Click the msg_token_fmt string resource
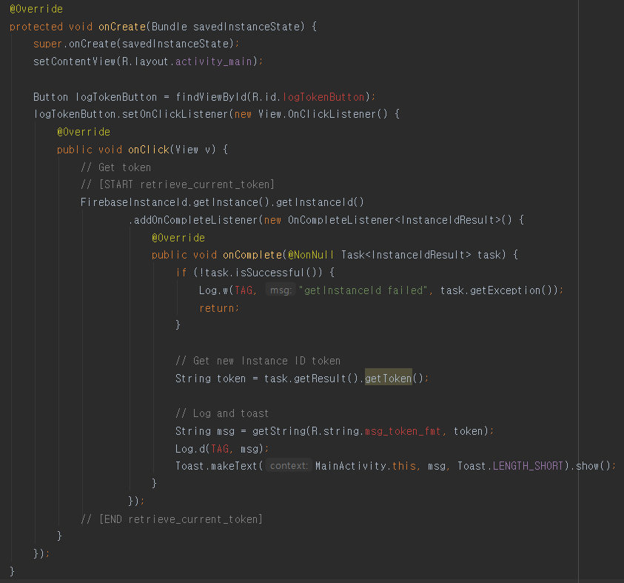Image resolution: width=624 pixels, height=583 pixels. [x=403, y=431]
